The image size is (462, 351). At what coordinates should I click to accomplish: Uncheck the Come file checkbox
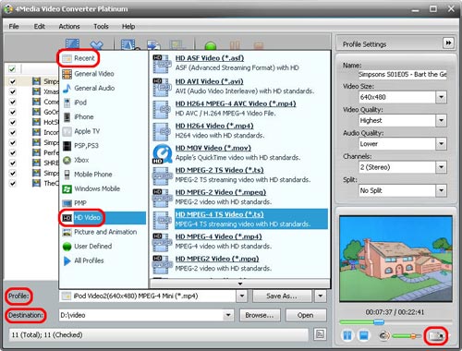12,102
